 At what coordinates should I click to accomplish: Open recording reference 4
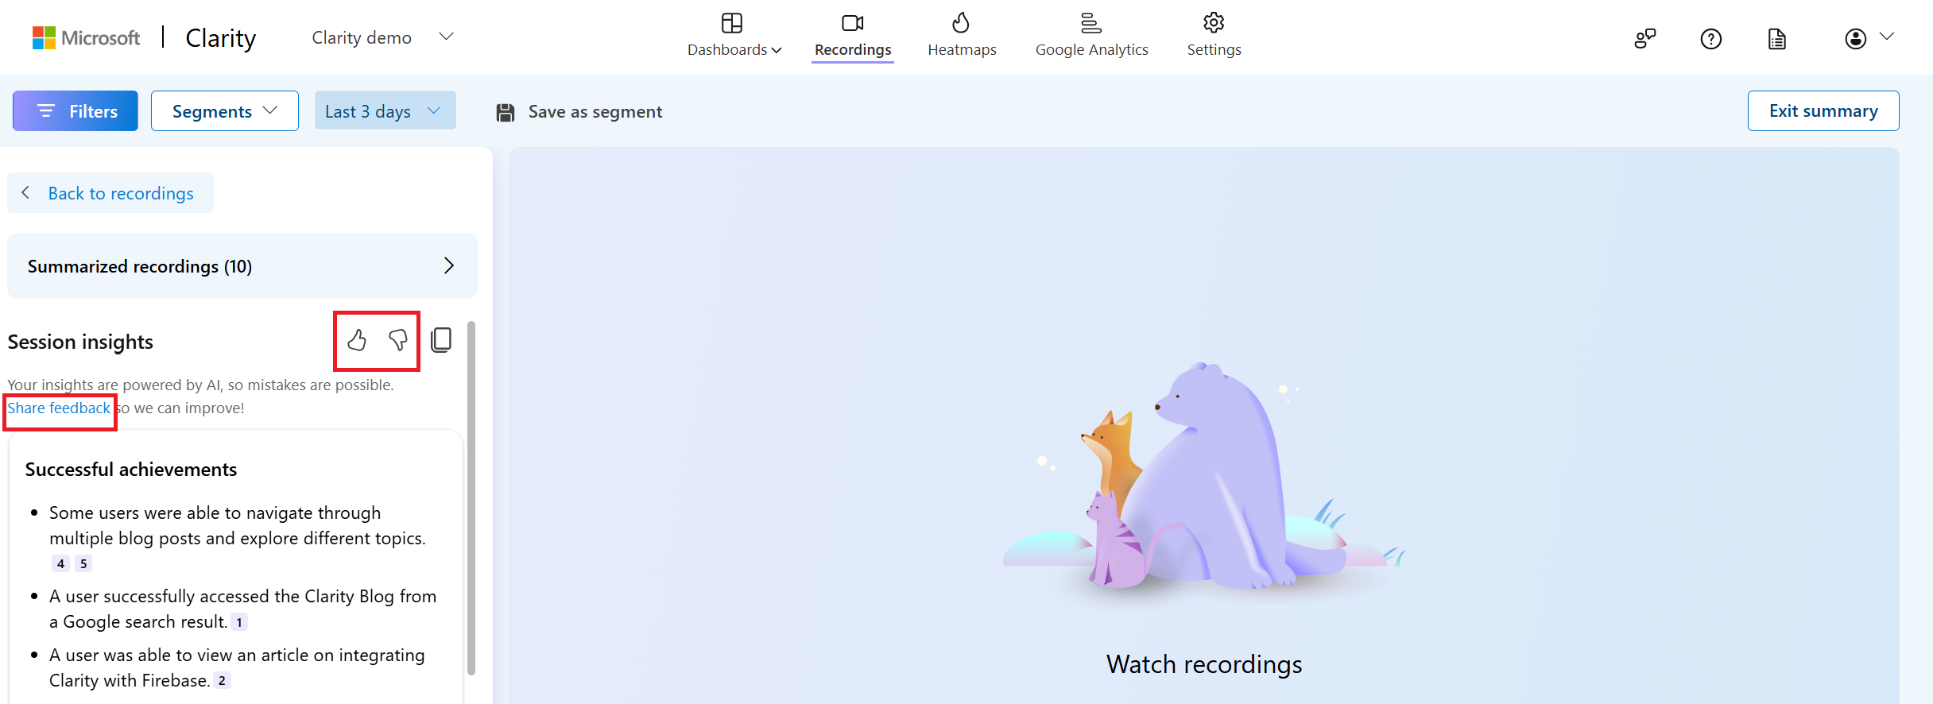click(x=61, y=563)
